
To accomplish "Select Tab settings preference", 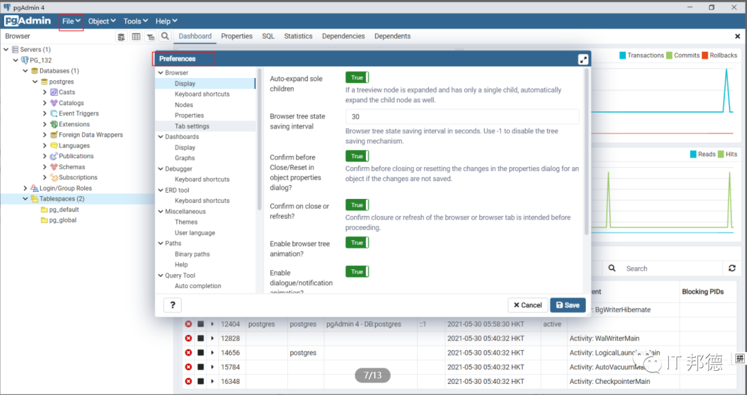I will point(192,126).
